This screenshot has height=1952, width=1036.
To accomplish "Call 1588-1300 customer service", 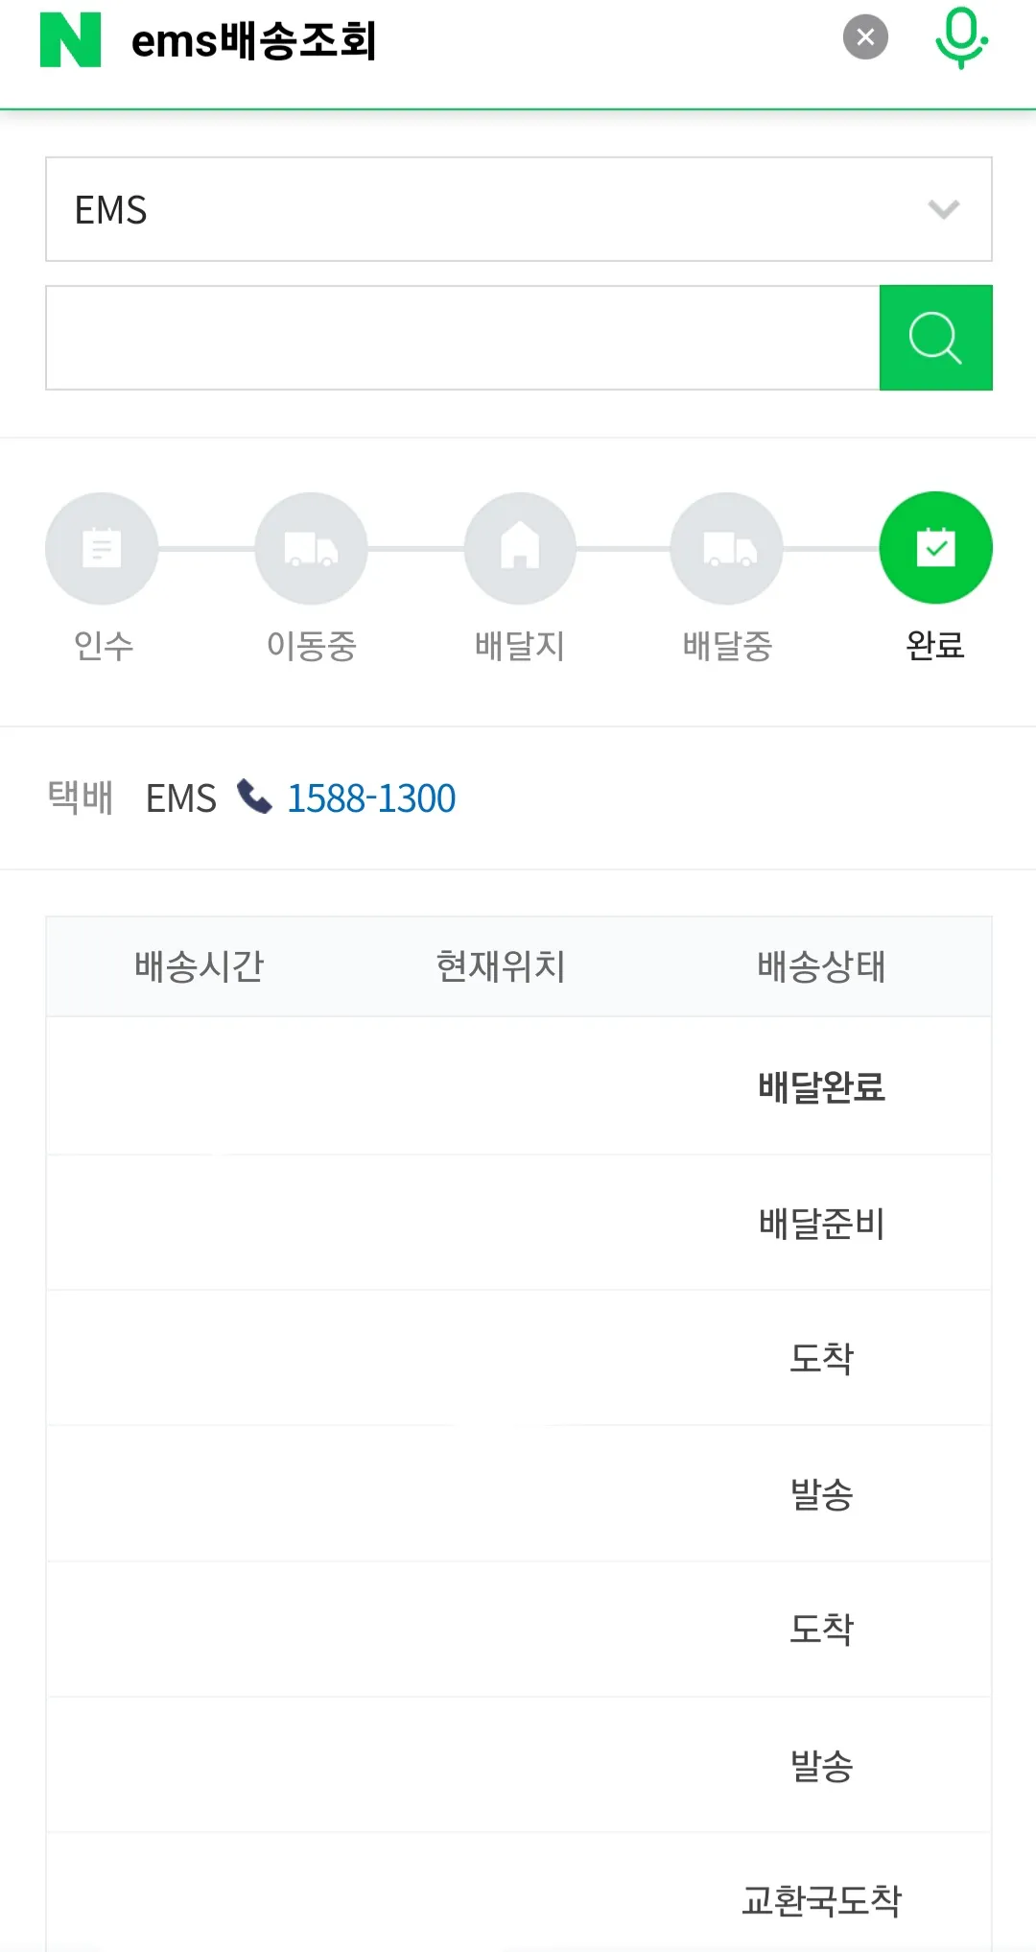I will pos(371,797).
